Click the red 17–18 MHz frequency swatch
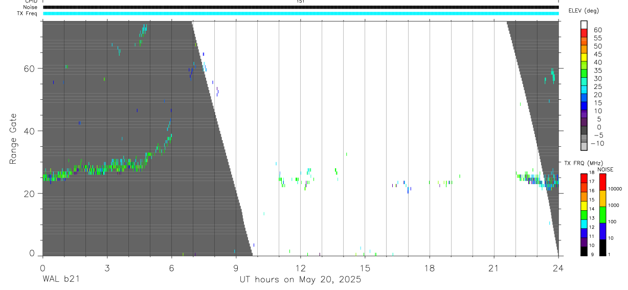The image size is (628, 290). click(x=584, y=178)
